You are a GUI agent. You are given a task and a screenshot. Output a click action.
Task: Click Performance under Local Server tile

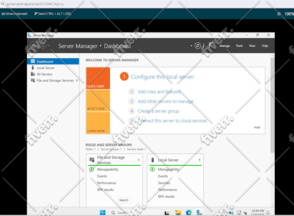coord(168,190)
